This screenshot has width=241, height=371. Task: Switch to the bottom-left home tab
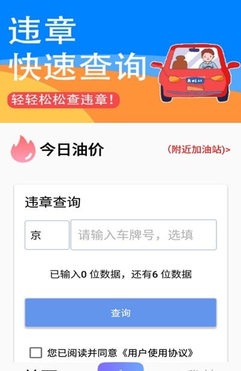tap(42, 369)
